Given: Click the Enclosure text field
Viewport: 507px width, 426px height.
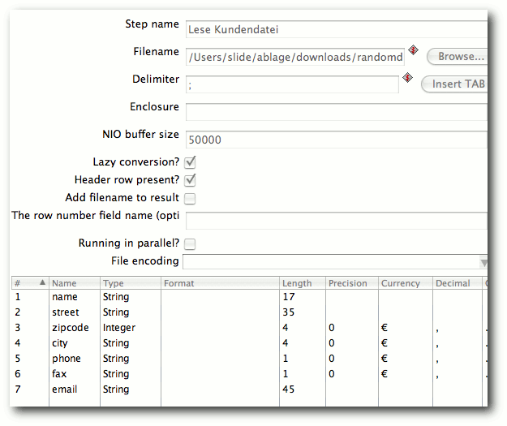Looking at the screenshot, I should 337,112.
